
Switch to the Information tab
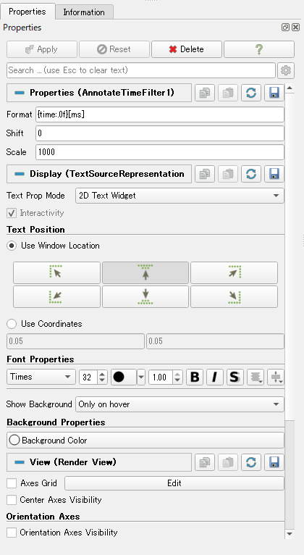click(x=84, y=12)
